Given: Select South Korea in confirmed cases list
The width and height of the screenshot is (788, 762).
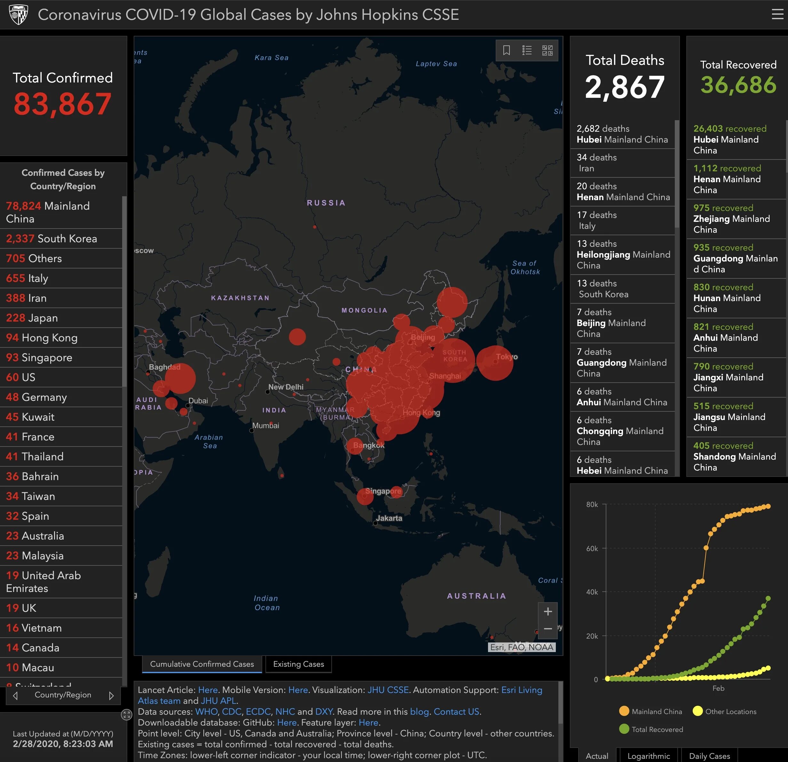Looking at the screenshot, I should click(x=51, y=239).
